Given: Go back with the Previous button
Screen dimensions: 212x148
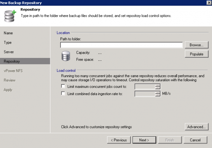Looking at the screenshot, I should pyautogui.click(x=118, y=140).
